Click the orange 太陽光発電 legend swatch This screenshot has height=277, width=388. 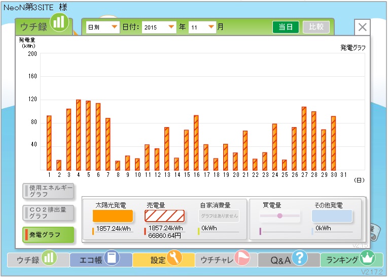click(113, 216)
